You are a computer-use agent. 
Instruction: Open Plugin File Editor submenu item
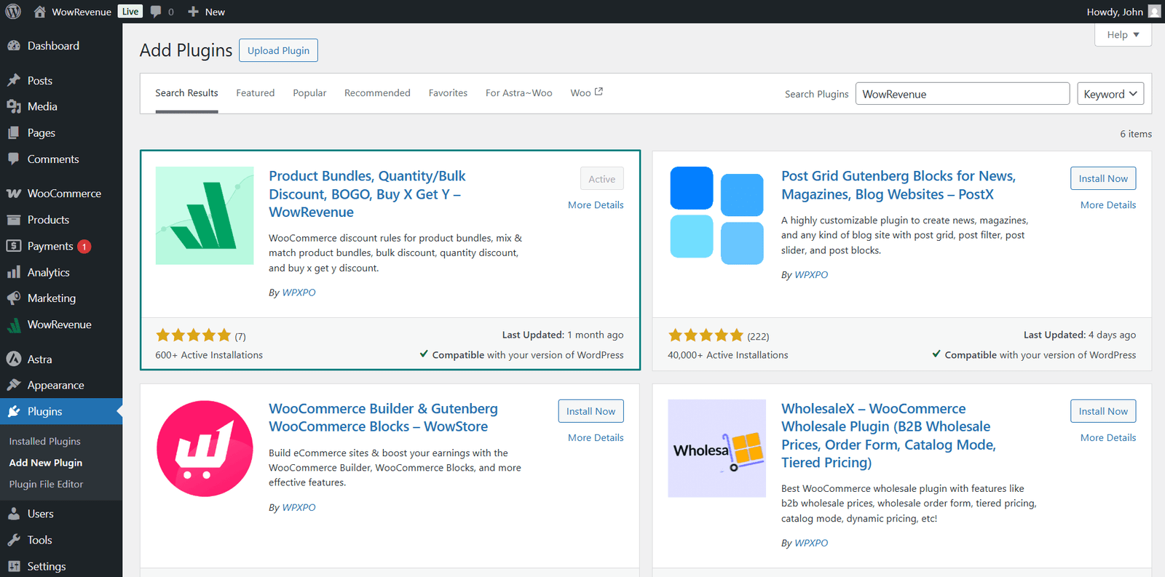pyautogui.click(x=46, y=485)
